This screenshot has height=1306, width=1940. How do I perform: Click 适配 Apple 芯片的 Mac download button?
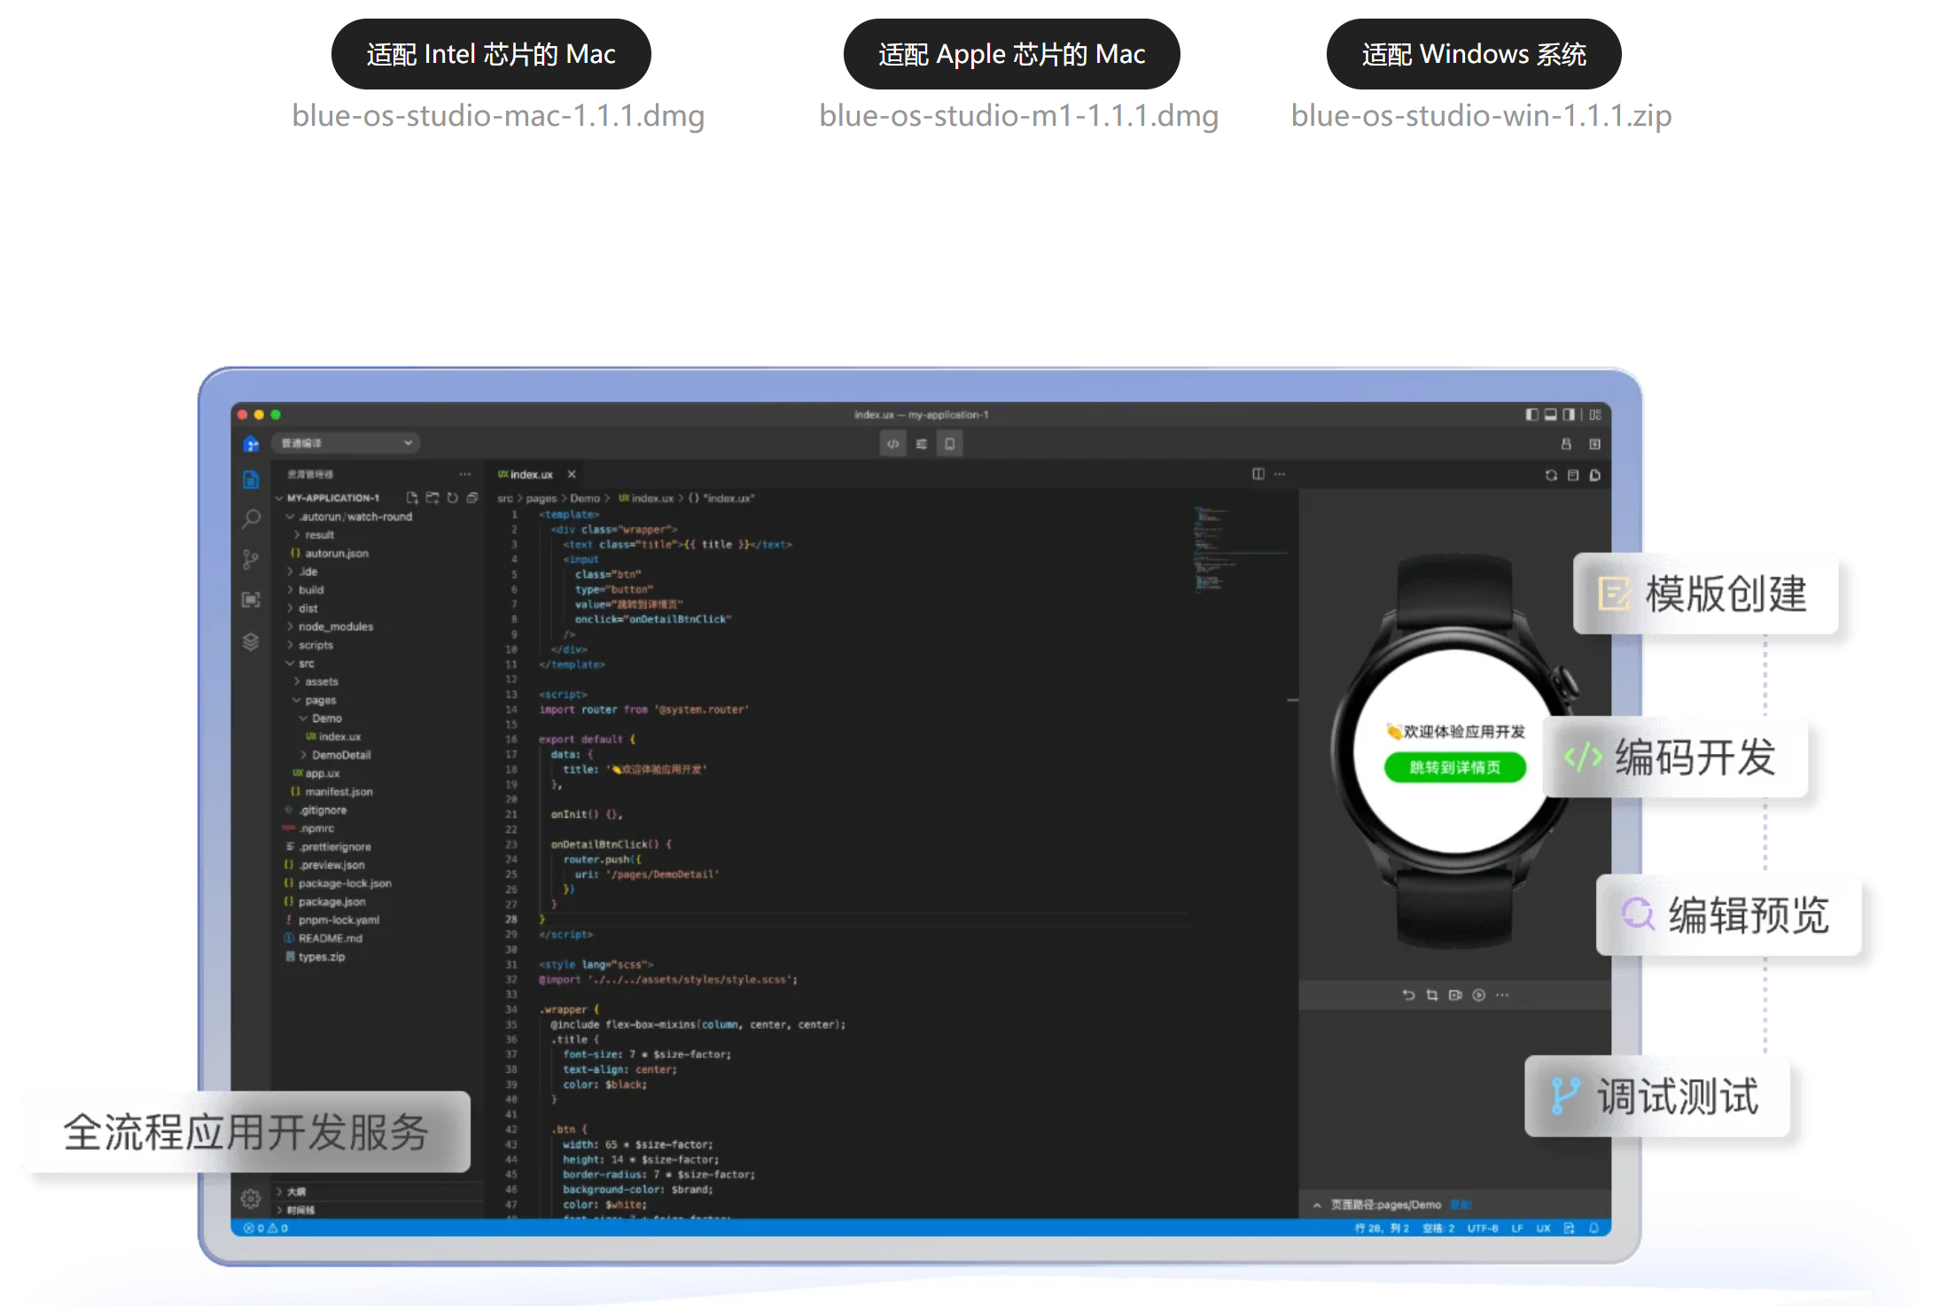coord(1011,54)
